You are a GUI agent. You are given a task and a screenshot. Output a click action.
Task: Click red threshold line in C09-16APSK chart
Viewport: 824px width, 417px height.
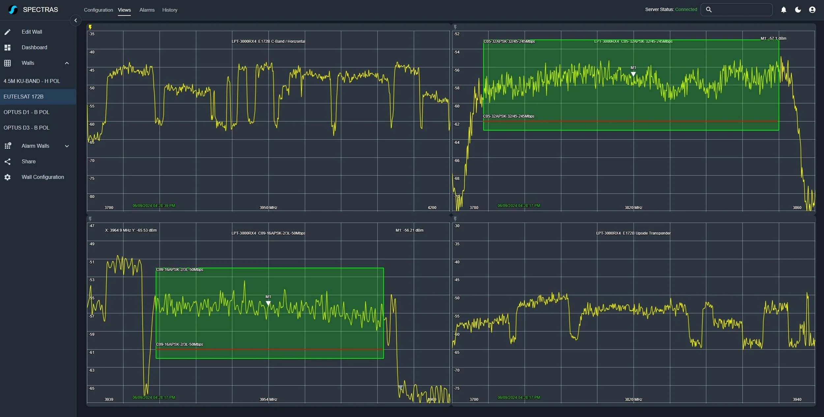[270, 349]
